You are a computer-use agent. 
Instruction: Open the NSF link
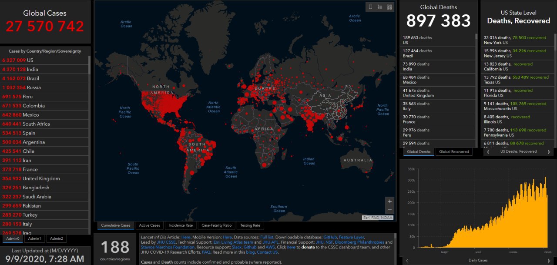tap(329, 242)
